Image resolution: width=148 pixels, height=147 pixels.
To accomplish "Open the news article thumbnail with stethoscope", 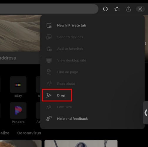I will 81,143.
